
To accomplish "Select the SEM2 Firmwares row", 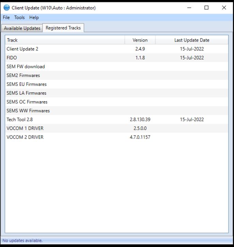I will pyautogui.click(x=116, y=75).
